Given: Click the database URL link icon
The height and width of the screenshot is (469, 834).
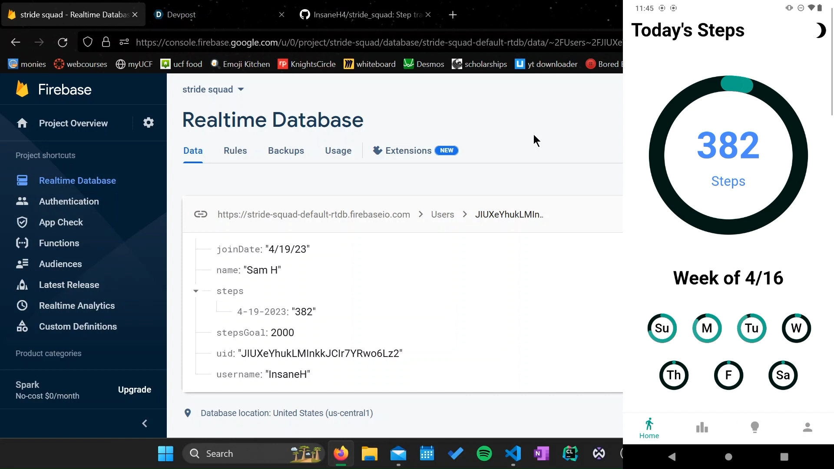Looking at the screenshot, I should click(x=200, y=215).
